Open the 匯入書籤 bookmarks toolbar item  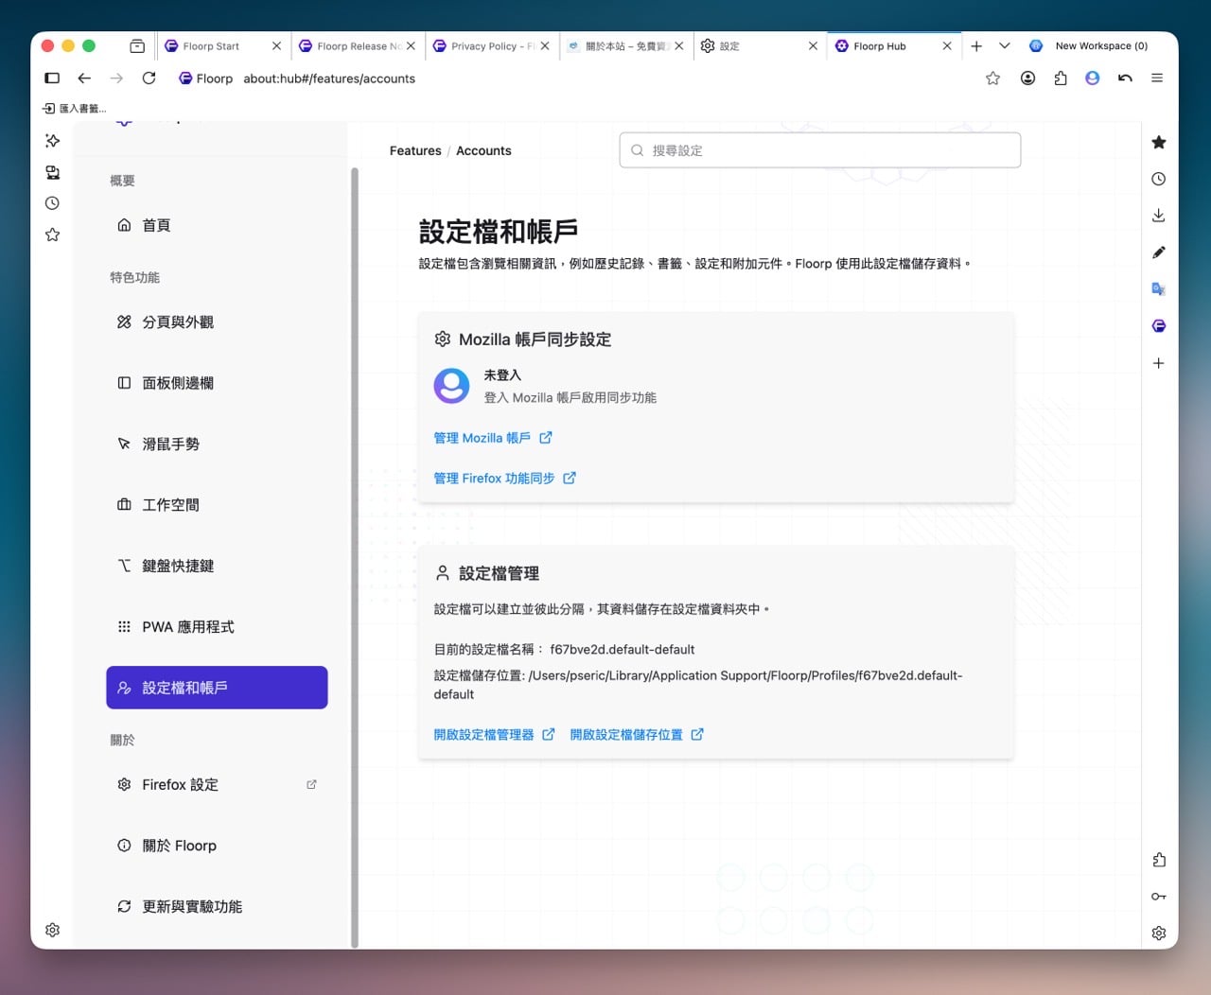tap(75, 109)
